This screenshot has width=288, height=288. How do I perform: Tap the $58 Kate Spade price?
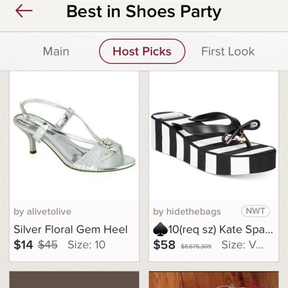164,245
